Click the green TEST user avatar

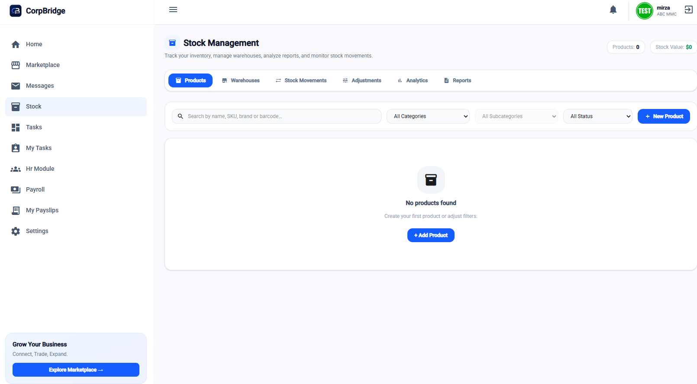click(644, 11)
